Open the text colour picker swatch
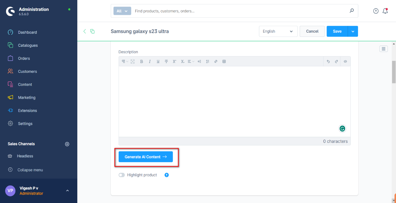 133,62
